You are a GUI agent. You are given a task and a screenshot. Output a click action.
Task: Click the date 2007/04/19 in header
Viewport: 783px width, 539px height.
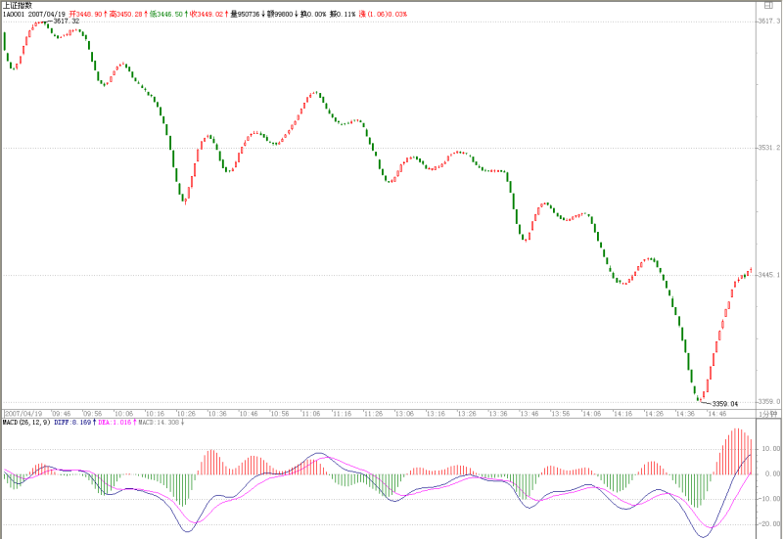[x=46, y=14]
